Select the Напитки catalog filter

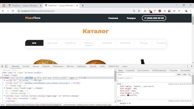pyautogui.click(x=125, y=43)
